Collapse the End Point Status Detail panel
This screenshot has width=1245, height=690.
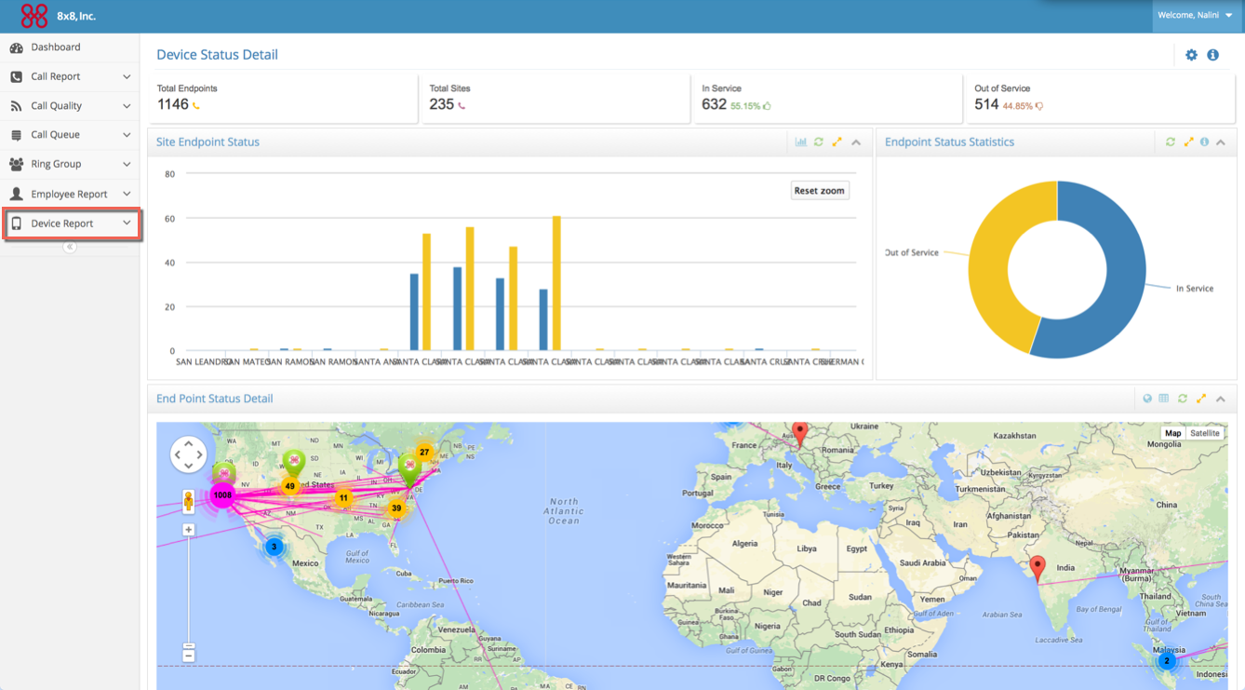1219,398
